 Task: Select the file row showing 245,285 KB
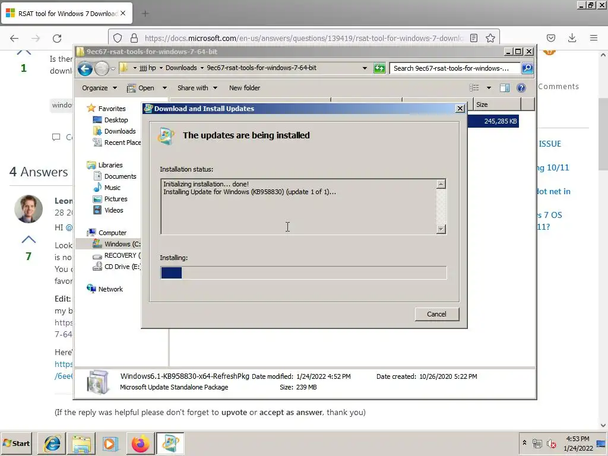click(x=493, y=121)
